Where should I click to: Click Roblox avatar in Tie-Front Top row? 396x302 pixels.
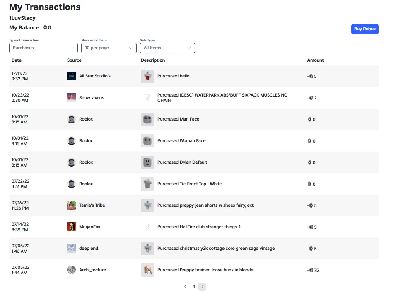coord(71,184)
